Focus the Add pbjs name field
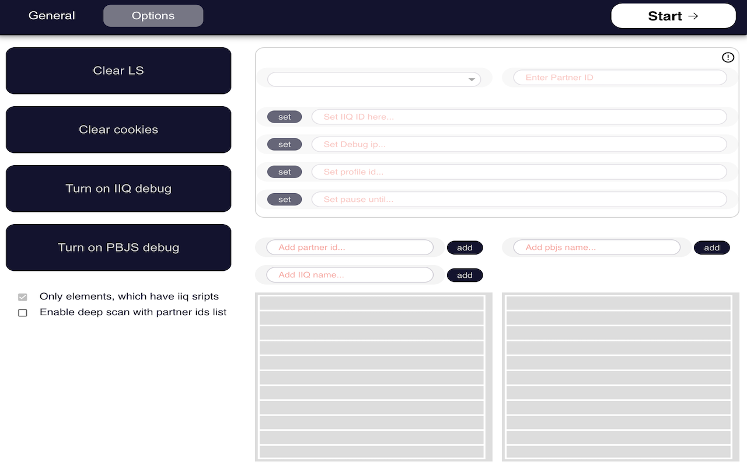 597,248
